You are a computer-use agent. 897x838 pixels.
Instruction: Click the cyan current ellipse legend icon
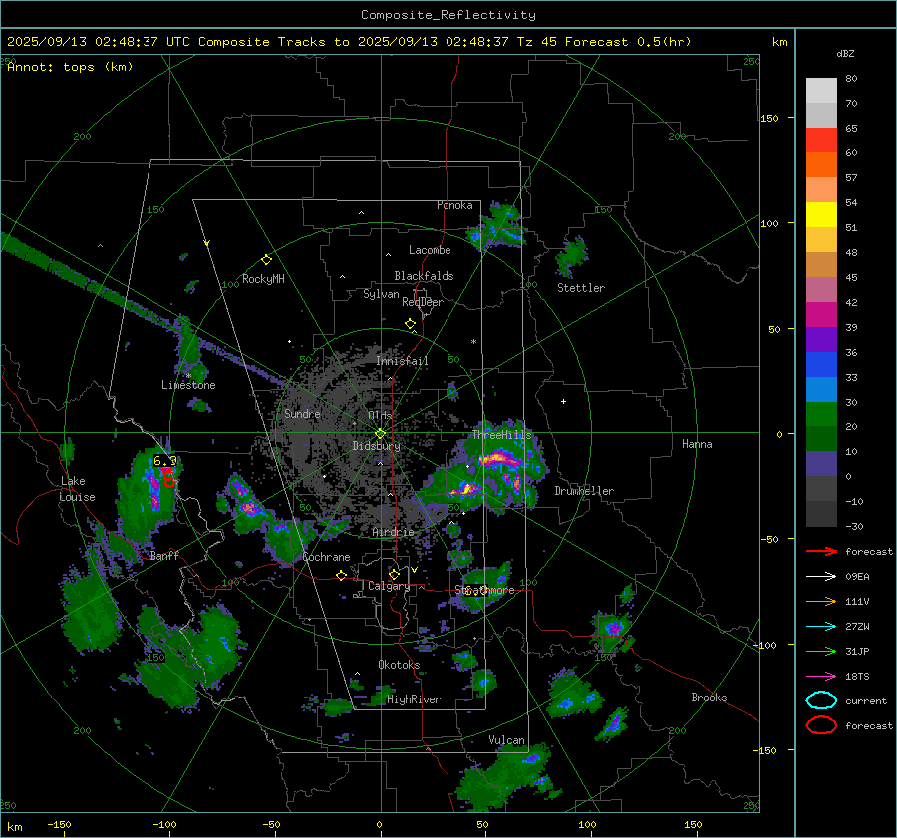pyautogui.click(x=821, y=700)
